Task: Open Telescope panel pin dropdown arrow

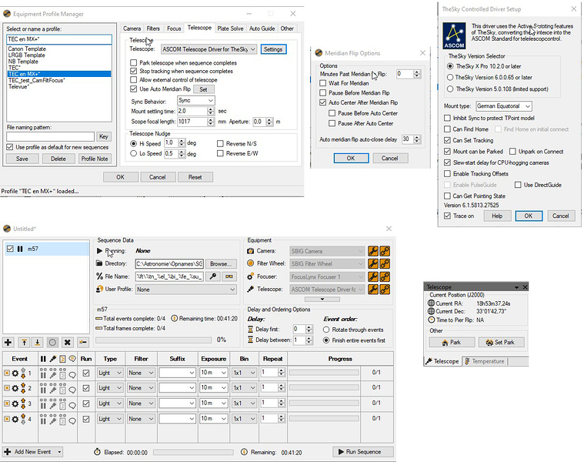Action: click(x=516, y=287)
